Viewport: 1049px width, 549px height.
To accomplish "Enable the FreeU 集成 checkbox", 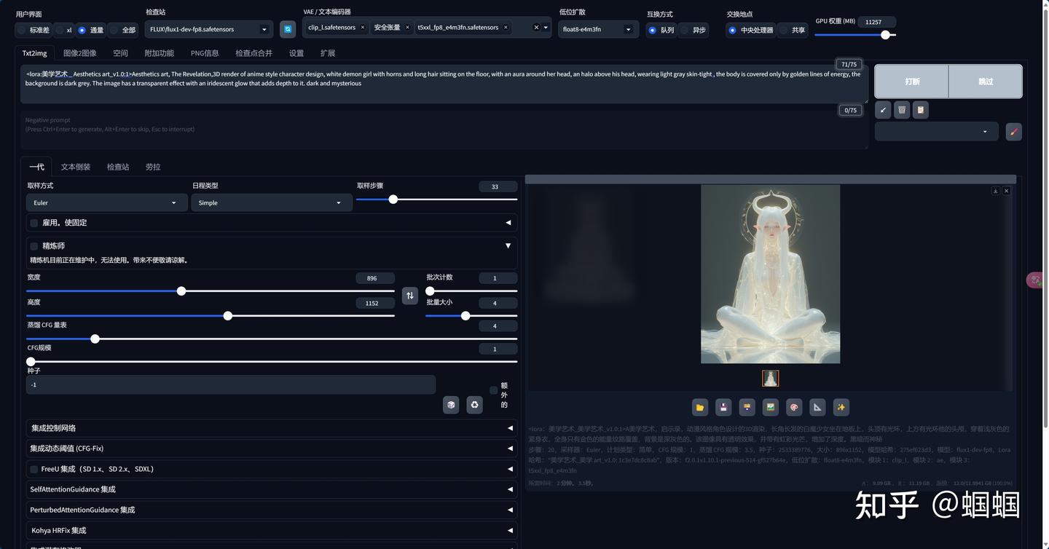I will pos(34,470).
